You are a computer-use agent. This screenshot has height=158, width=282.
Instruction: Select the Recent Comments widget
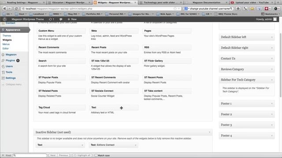[61, 47]
